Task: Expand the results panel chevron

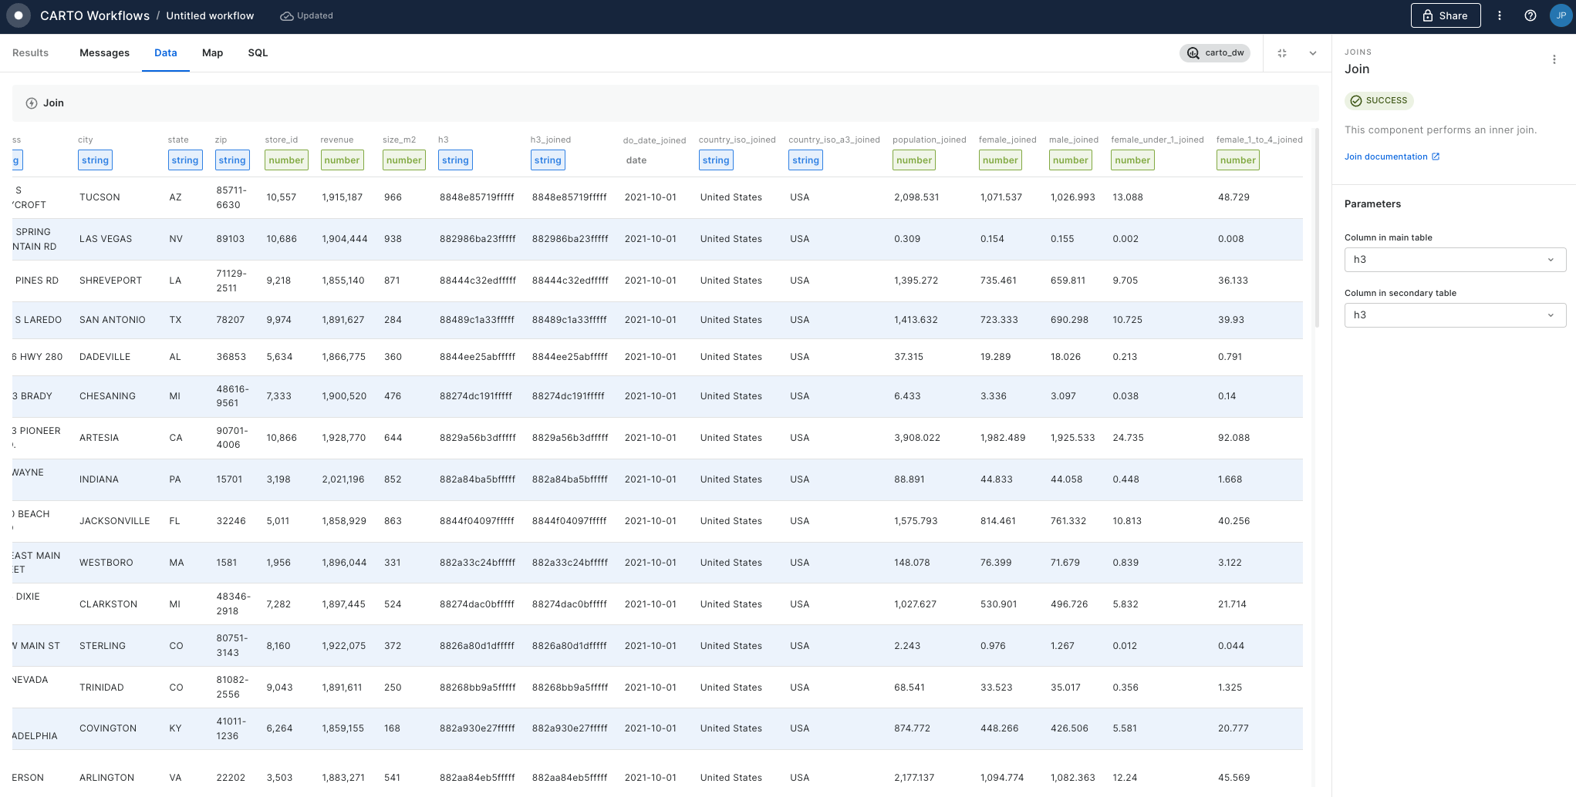Action: 1313,53
